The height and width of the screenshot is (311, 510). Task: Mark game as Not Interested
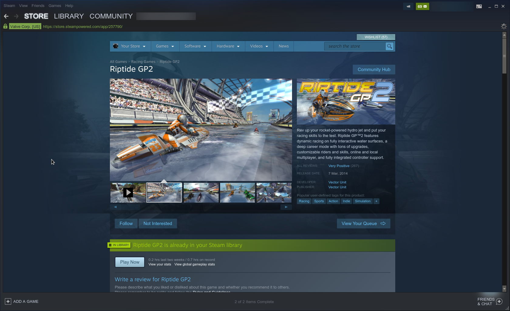158,224
